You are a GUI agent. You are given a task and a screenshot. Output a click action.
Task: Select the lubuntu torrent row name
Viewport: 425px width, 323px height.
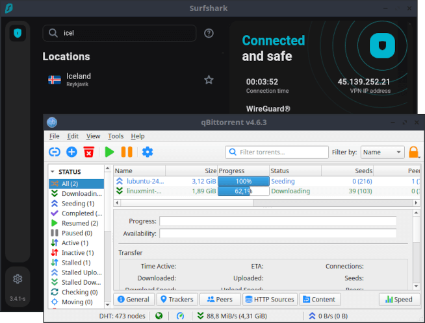(145, 181)
